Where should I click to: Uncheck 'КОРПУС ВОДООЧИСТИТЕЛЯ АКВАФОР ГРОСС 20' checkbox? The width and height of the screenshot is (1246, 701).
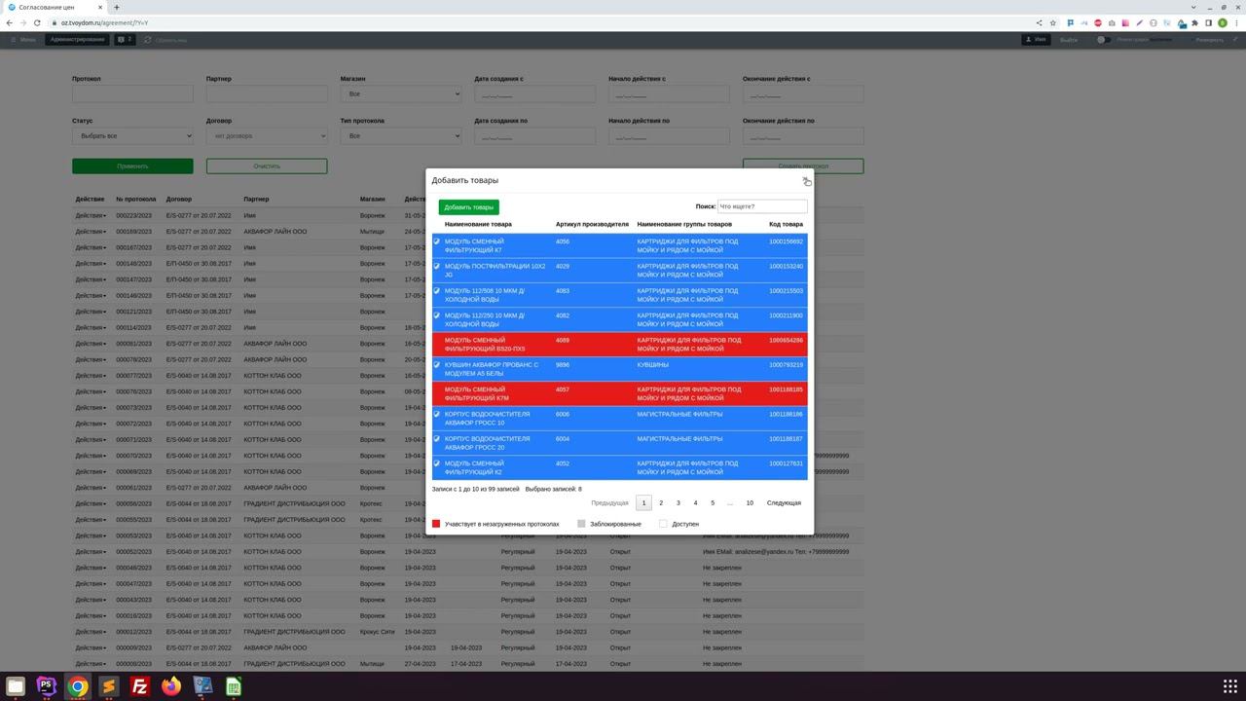point(436,439)
